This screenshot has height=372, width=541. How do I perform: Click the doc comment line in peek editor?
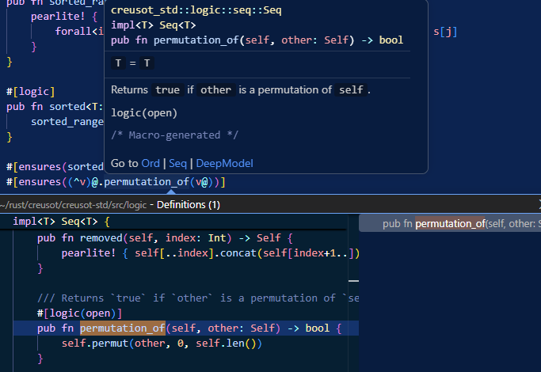[x=198, y=298]
